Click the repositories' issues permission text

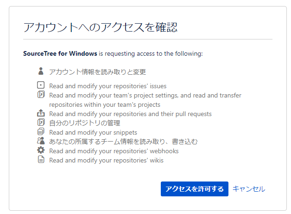coord(108,86)
